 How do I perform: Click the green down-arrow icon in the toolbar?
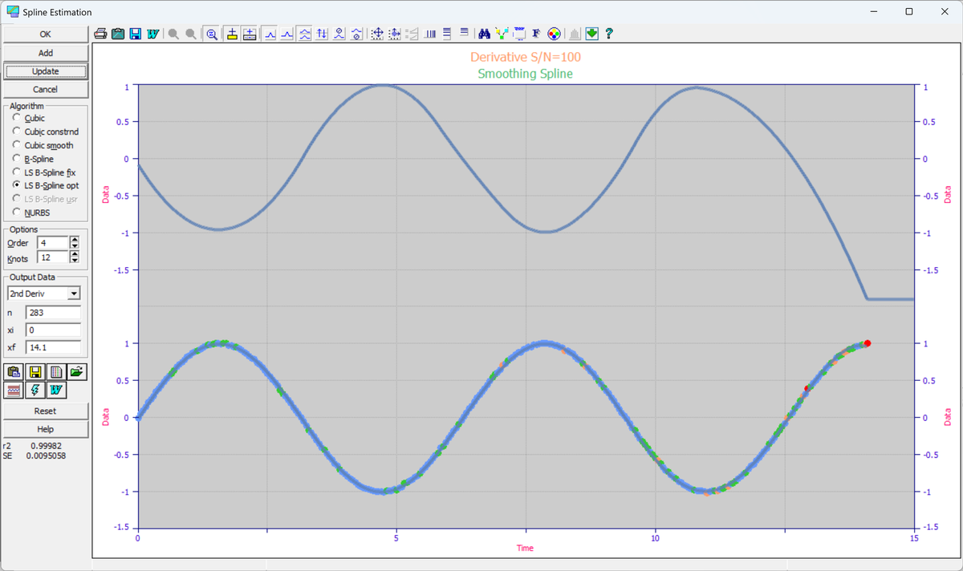[x=592, y=34]
